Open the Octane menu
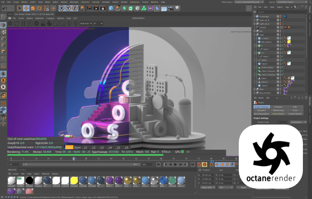 pos(145,2)
